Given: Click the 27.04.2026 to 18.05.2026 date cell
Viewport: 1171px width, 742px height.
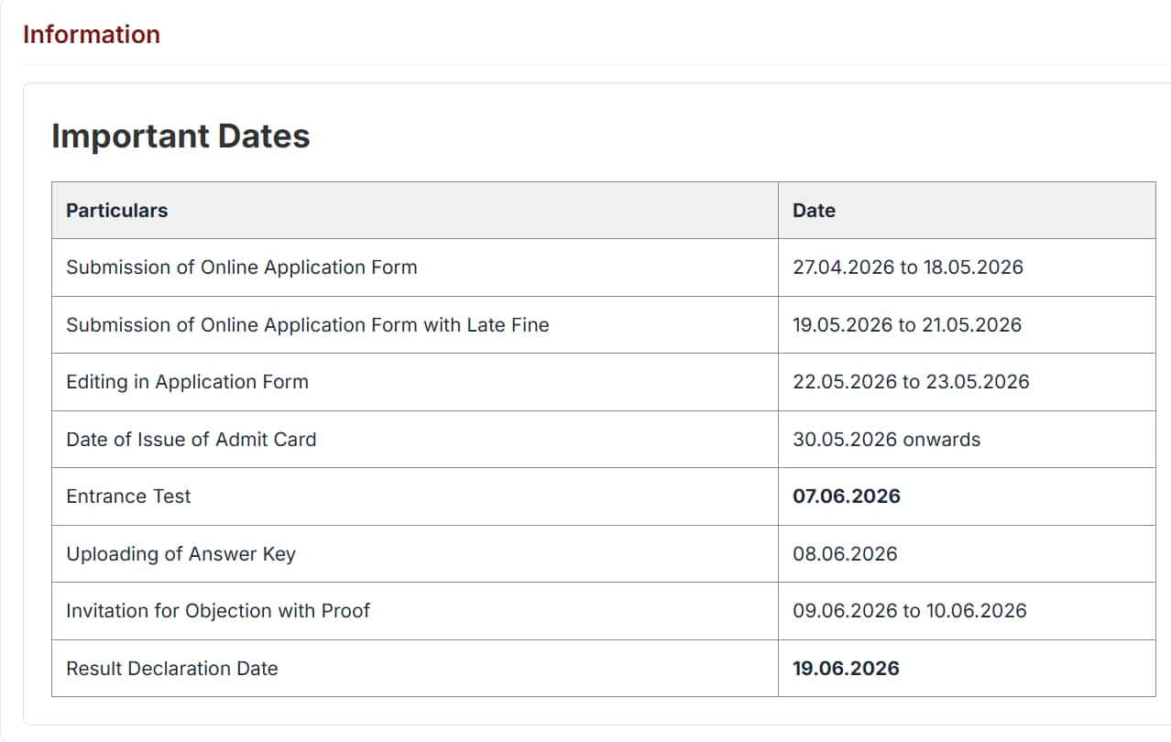Looking at the screenshot, I should tap(908, 267).
